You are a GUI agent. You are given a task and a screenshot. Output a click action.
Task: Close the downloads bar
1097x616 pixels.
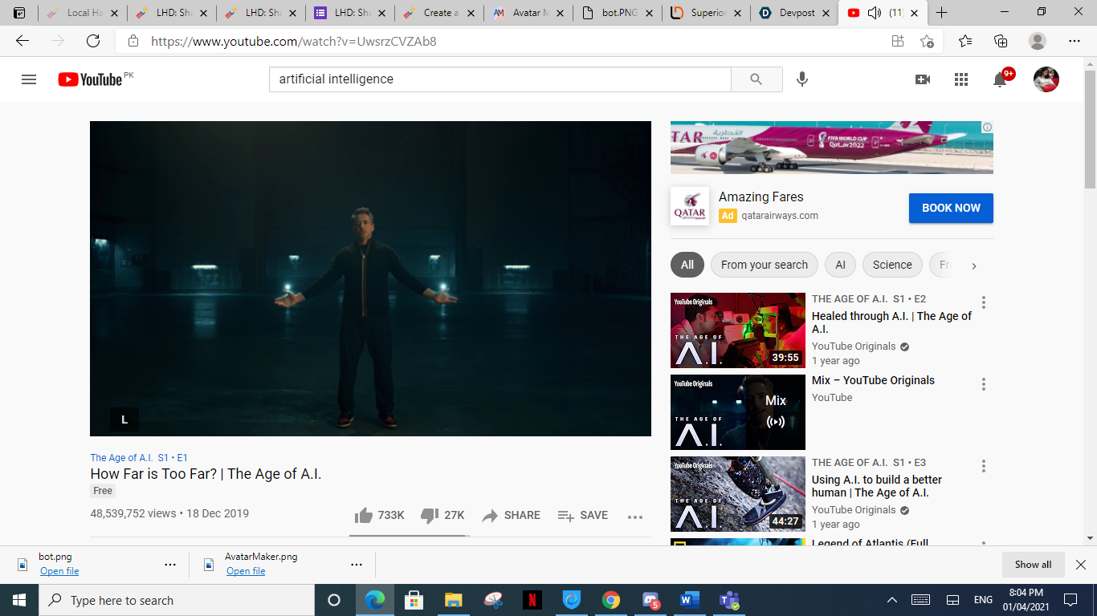pos(1081,565)
